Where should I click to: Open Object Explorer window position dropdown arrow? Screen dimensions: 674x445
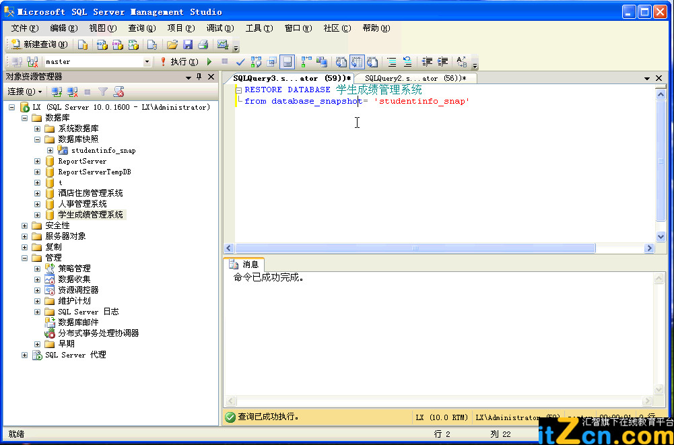(x=189, y=77)
